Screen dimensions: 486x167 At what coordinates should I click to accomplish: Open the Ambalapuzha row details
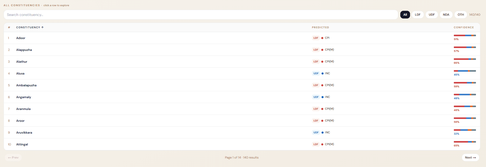(x=26, y=85)
